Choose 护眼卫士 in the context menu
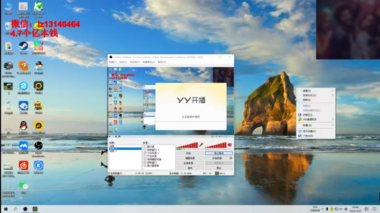 click(x=316, y=115)
